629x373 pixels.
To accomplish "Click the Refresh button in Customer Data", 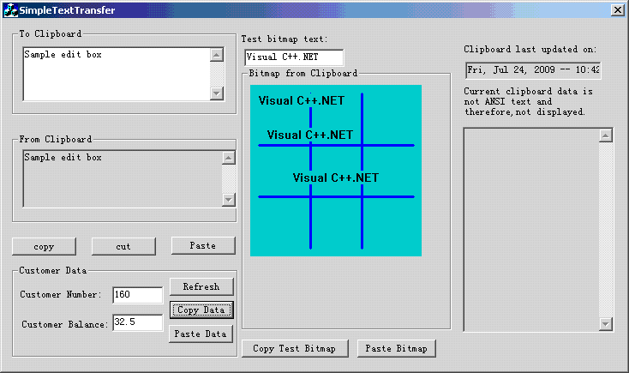I will point(201,286).
